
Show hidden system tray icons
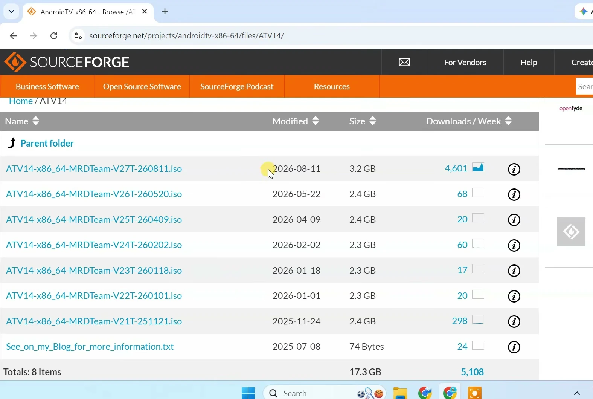coord(577,393)
